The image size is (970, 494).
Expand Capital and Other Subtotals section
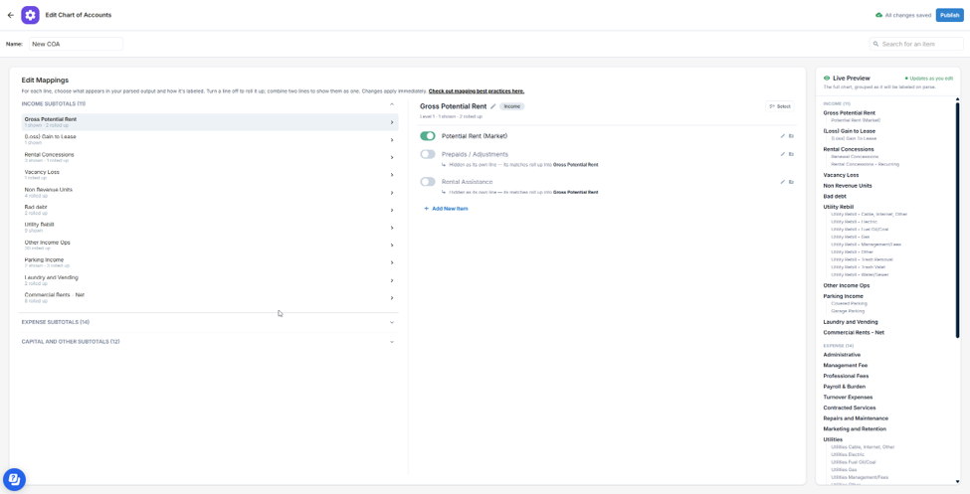[392, 342]
